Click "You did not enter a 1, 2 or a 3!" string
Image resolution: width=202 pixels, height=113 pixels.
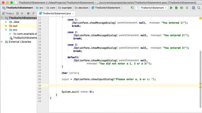coord(124,63)
